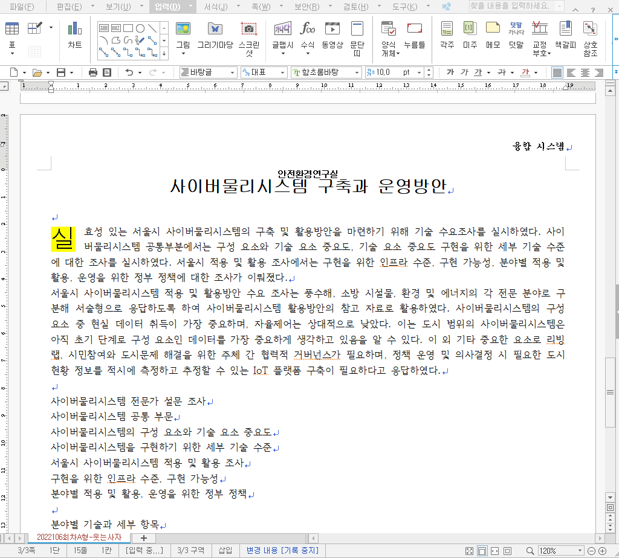Select the 2022106회차A형-웃는사자 document tab
This screenshot has height=558, width=619.
click(79, 537)
